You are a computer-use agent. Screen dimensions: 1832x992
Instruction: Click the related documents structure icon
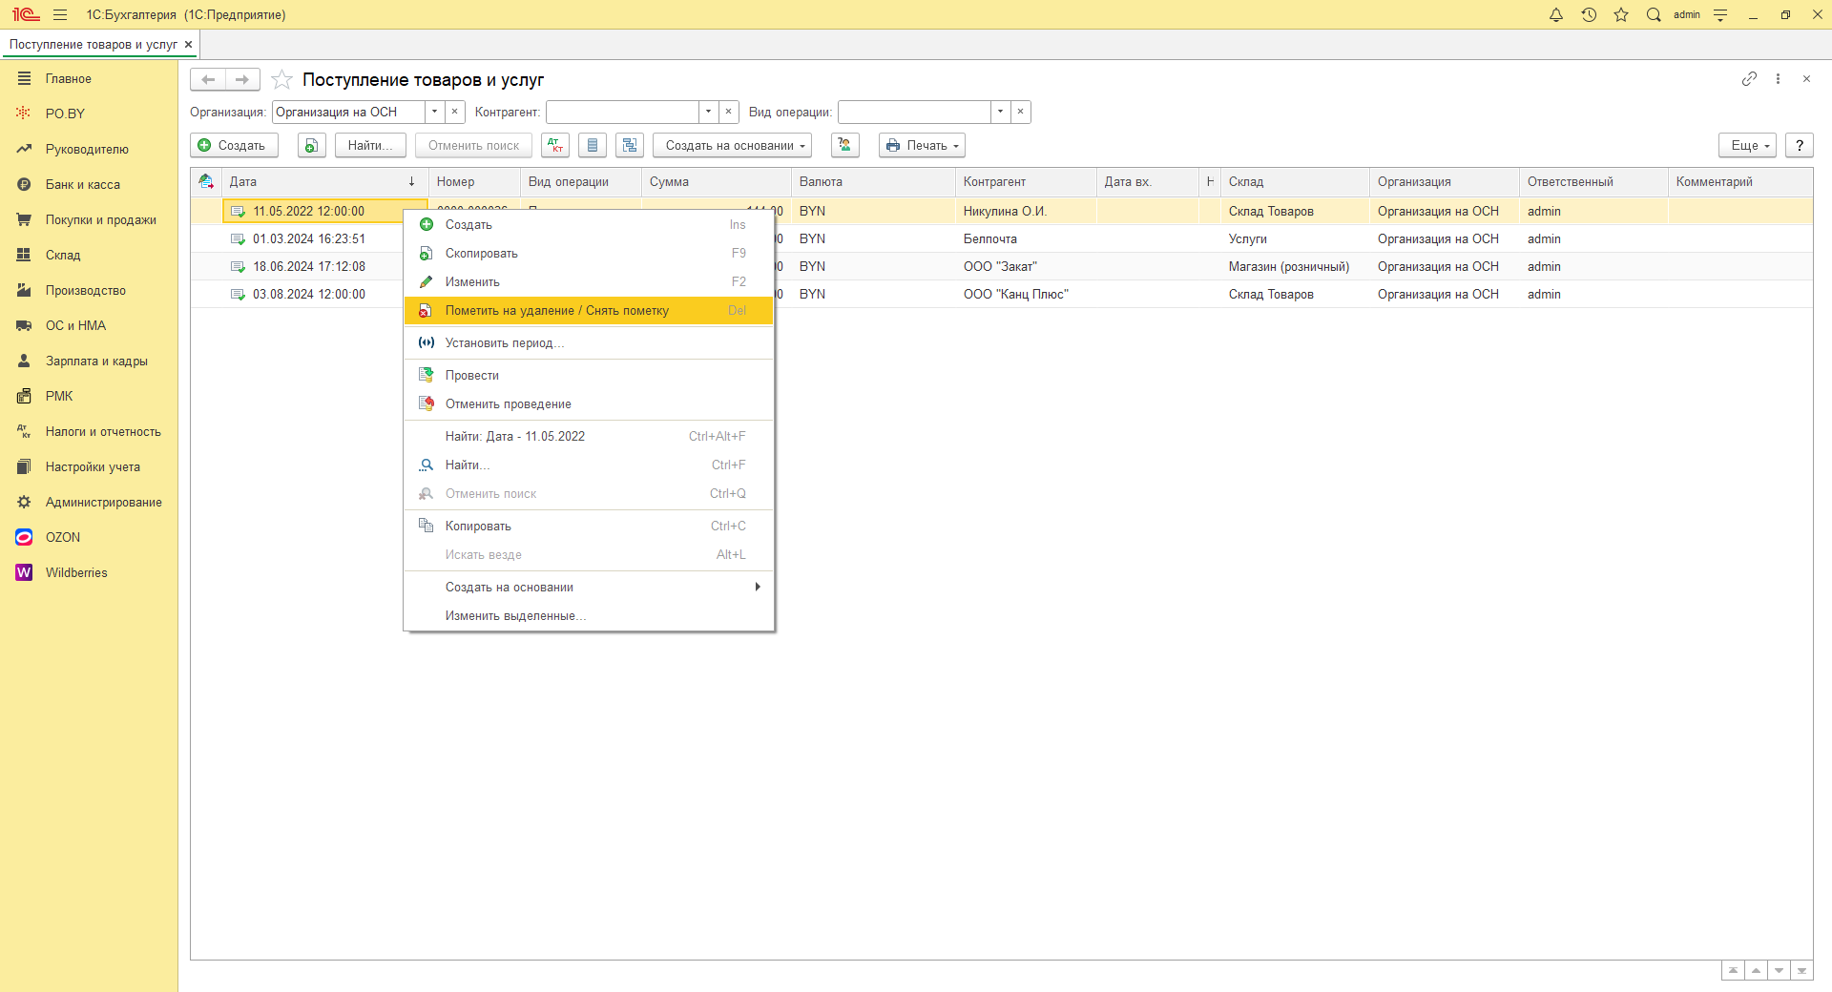(x=629, y=145)
